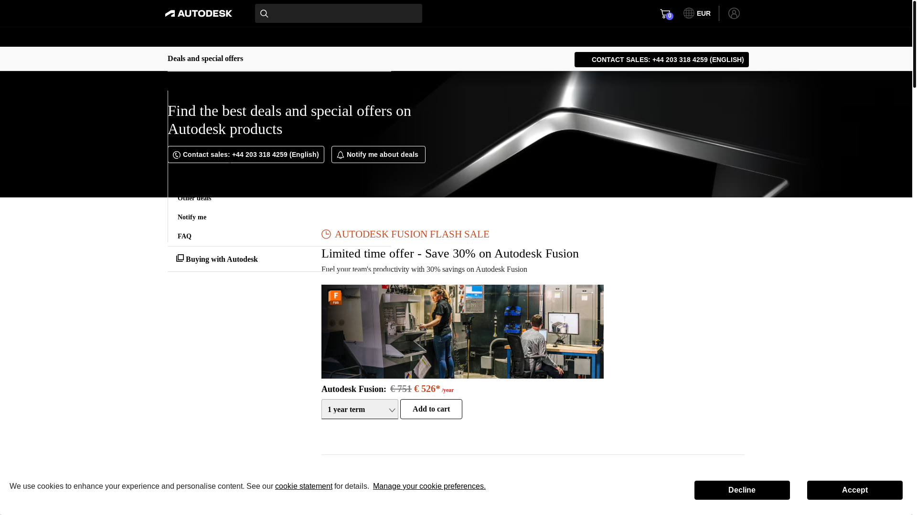This screenshot has height=515, width=917.
Task: Click the Limited time offer heading
Action: tap(450, 254)
